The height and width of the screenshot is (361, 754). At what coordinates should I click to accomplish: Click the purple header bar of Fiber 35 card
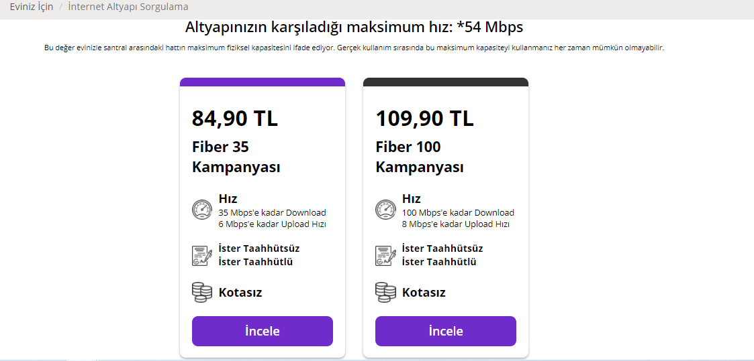(x=263, y=82)
